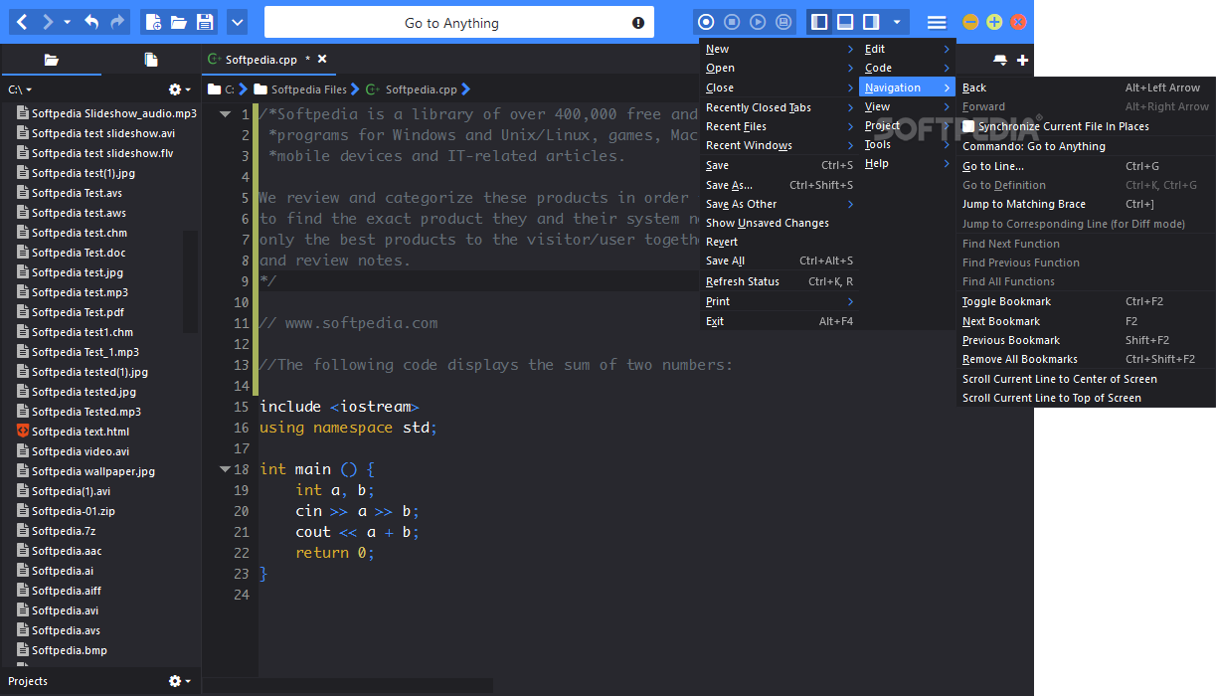The image size is (1216, 696).
Task: Close the Softpedia.cpp editor tab
Action: 322,60
